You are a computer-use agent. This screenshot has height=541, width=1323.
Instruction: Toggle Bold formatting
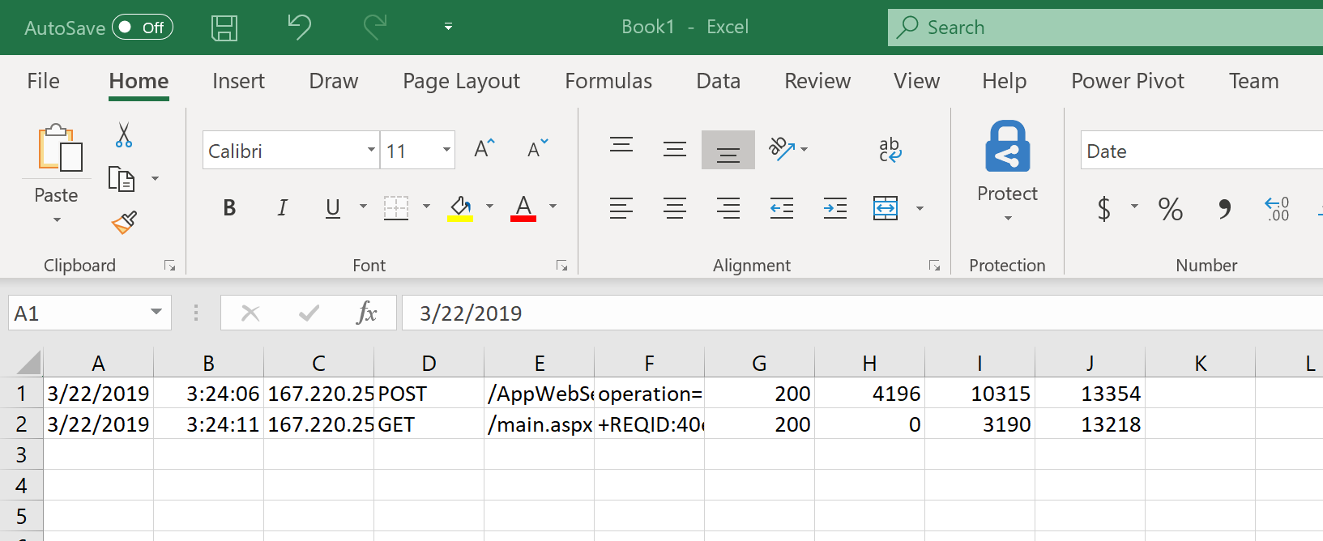tap(229, 208)
